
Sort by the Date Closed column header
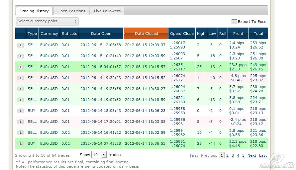pos(146,34)
